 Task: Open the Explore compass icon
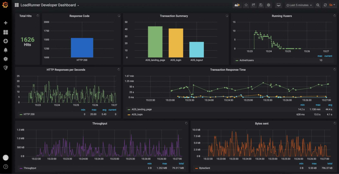[5, 41]
